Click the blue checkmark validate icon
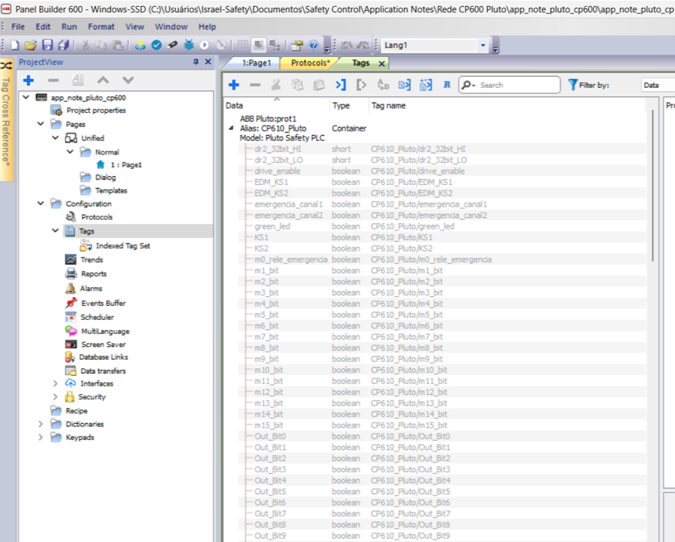 click(x=157, y=45)
